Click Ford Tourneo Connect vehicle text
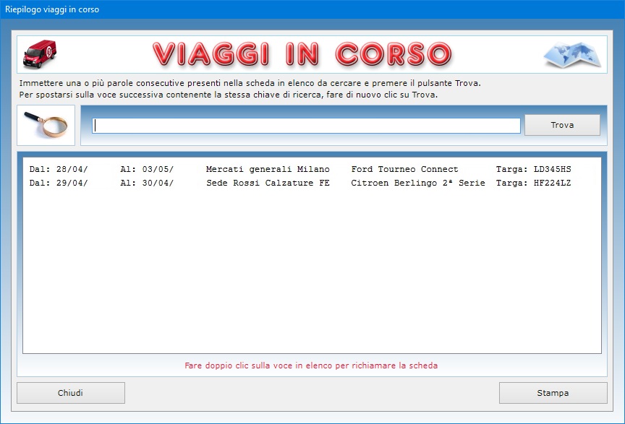625x424 pixels. (404, 169)
